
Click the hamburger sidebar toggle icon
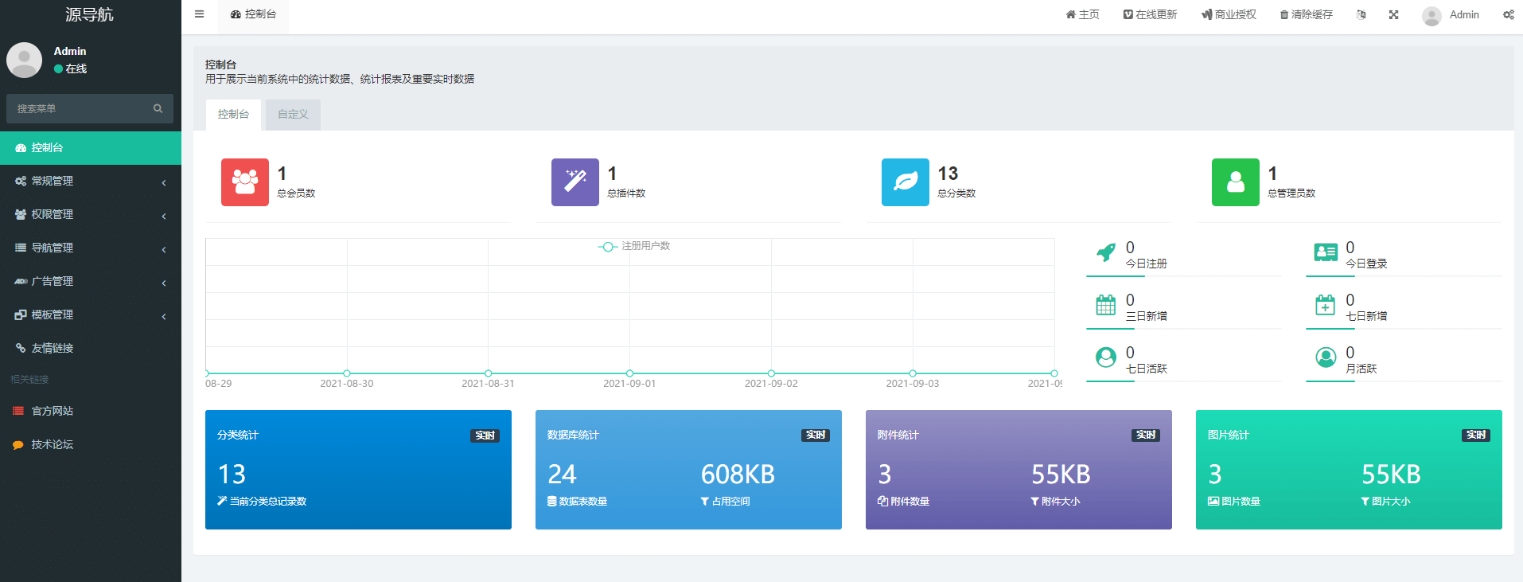coord(199,14)
